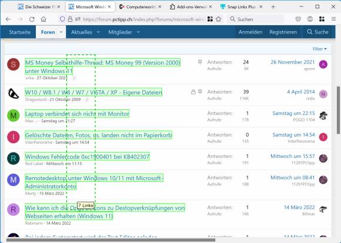Open the Aktuelles nav item
The image size is (341, 243).
coord(82,32)
